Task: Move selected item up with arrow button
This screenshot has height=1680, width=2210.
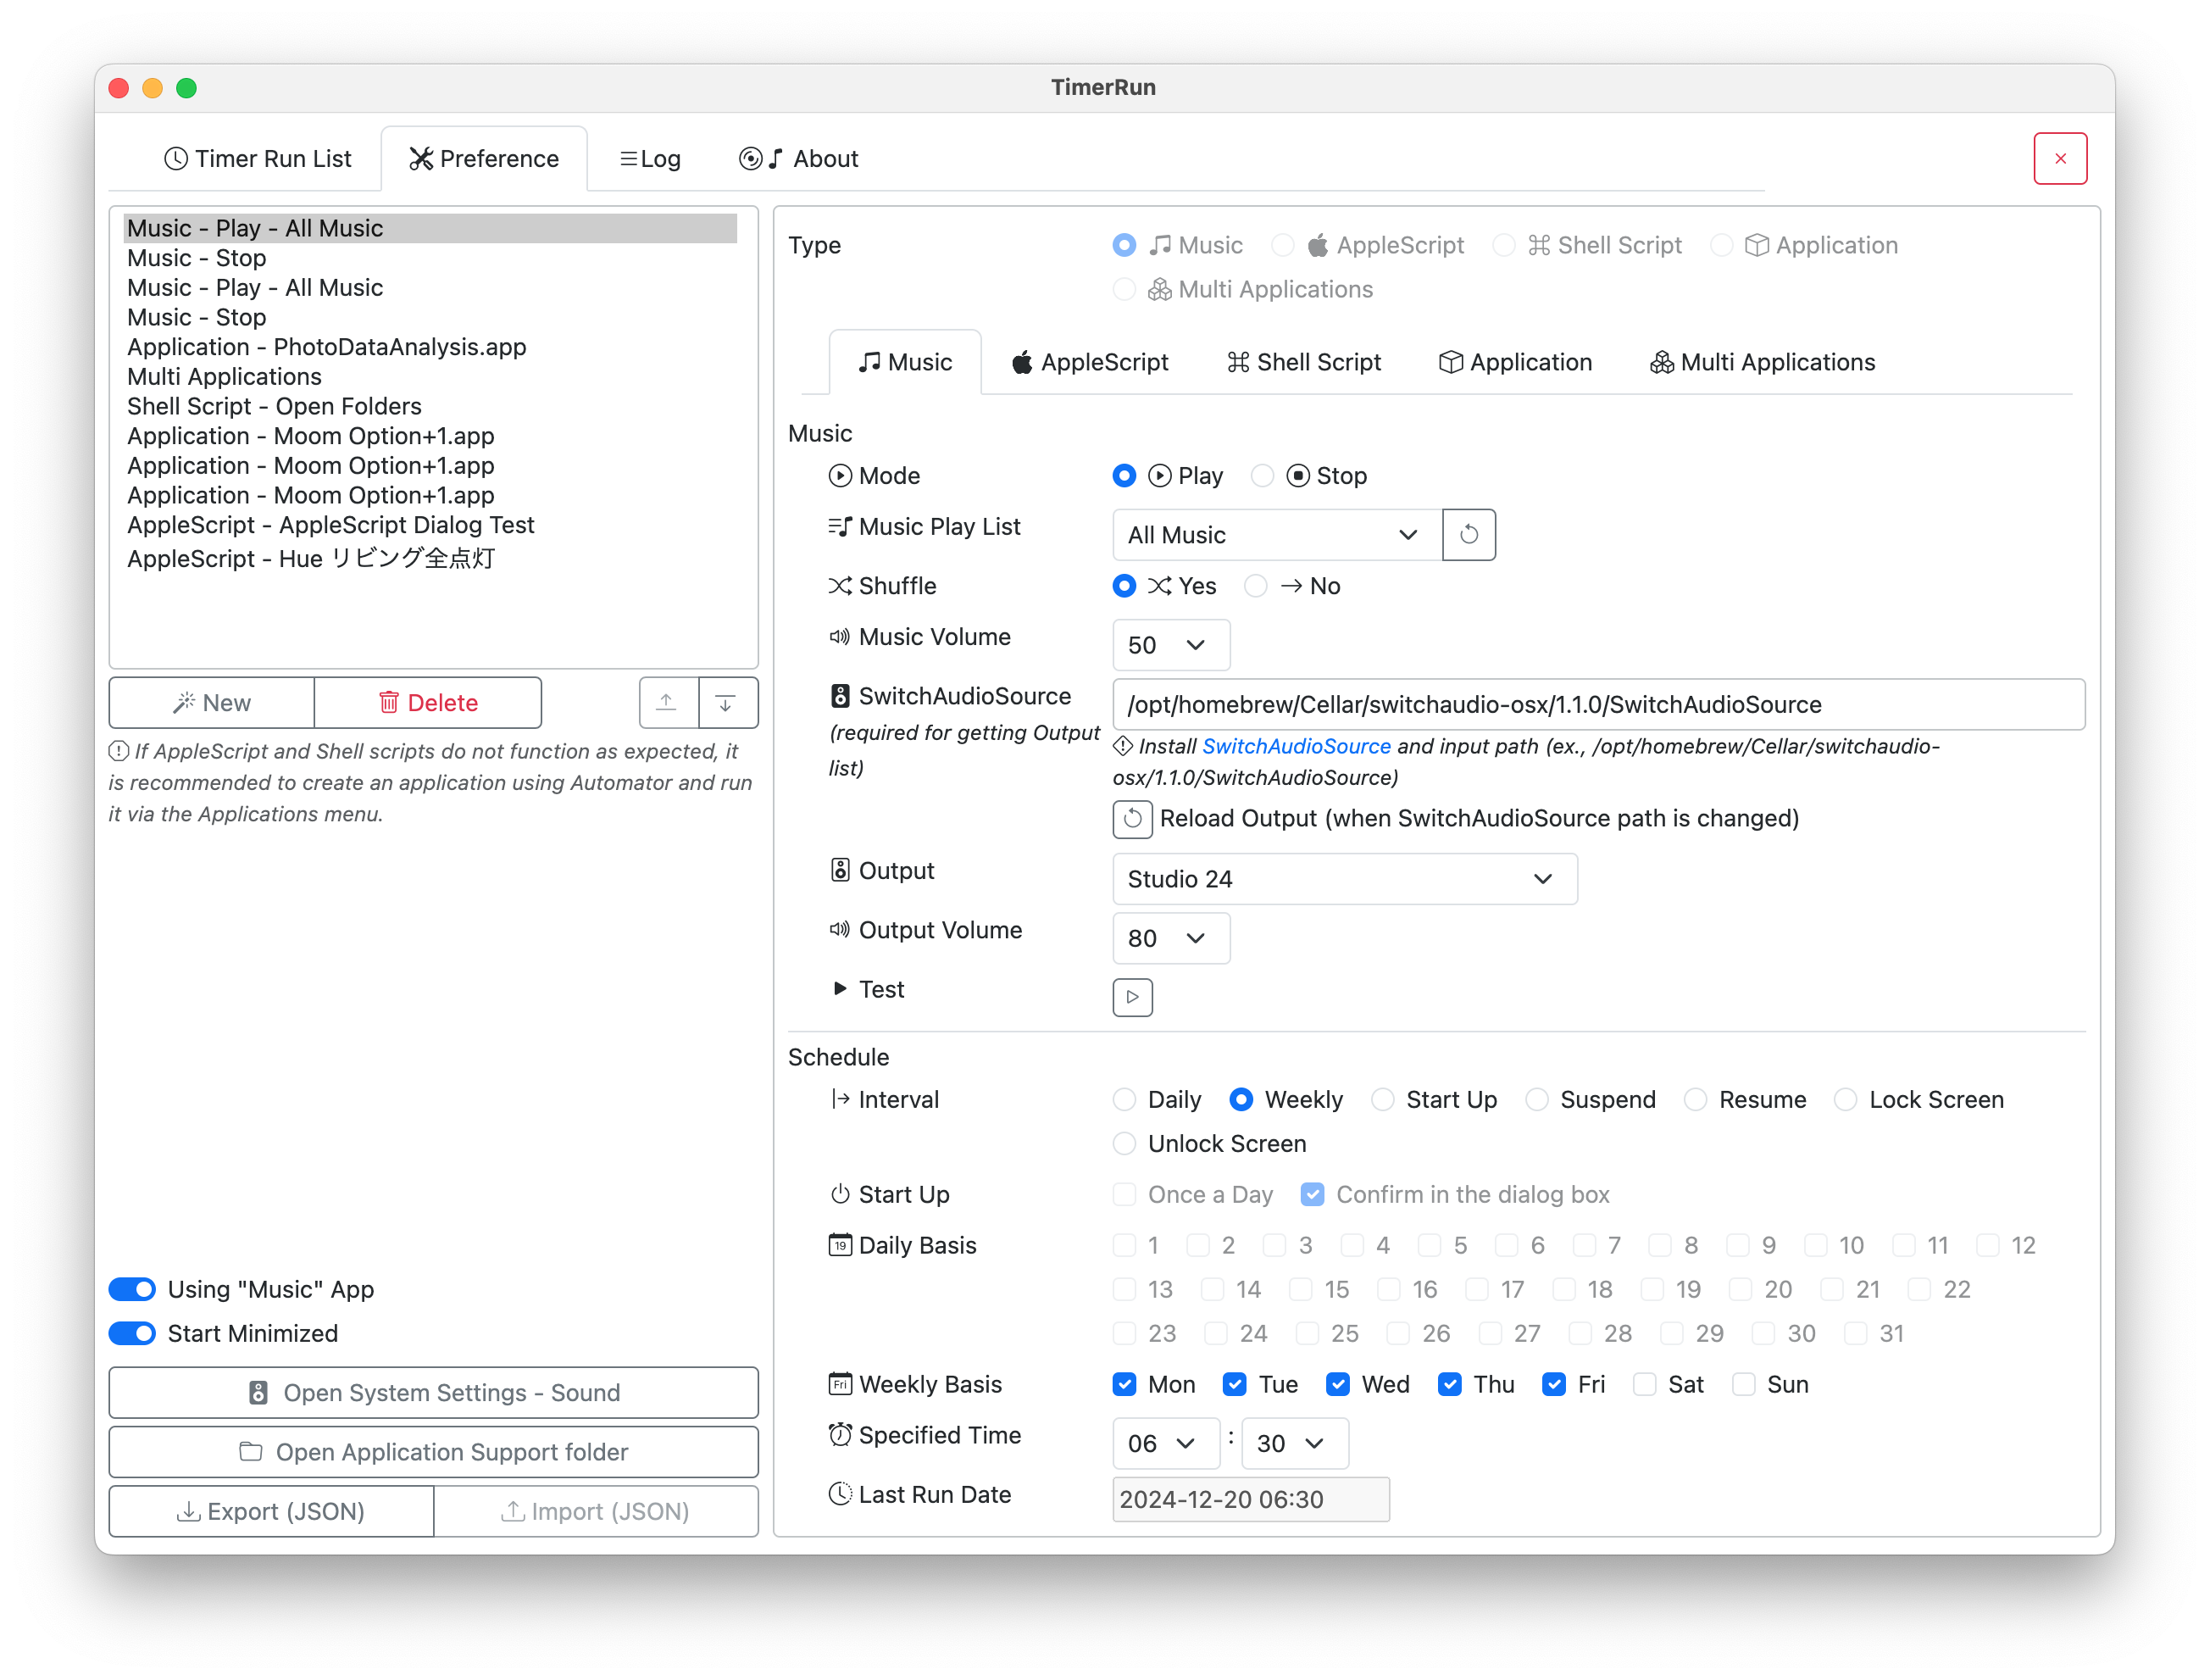Action: coord(668,703)
